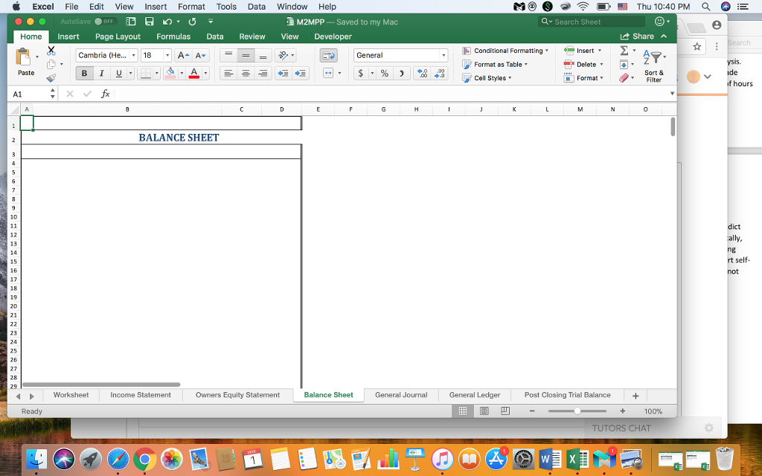Click the Insert cells button
This screenshot has width=762, height=476.
(x=583, y=51)
